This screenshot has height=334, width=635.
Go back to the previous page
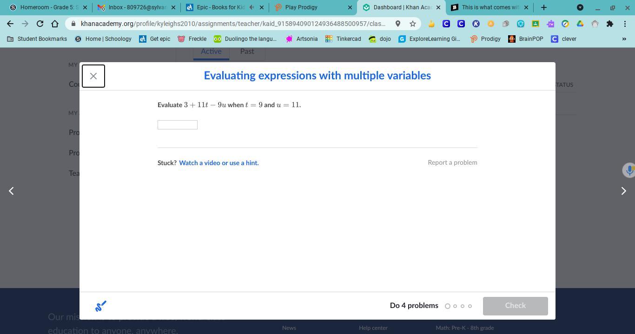pos(10,24)
